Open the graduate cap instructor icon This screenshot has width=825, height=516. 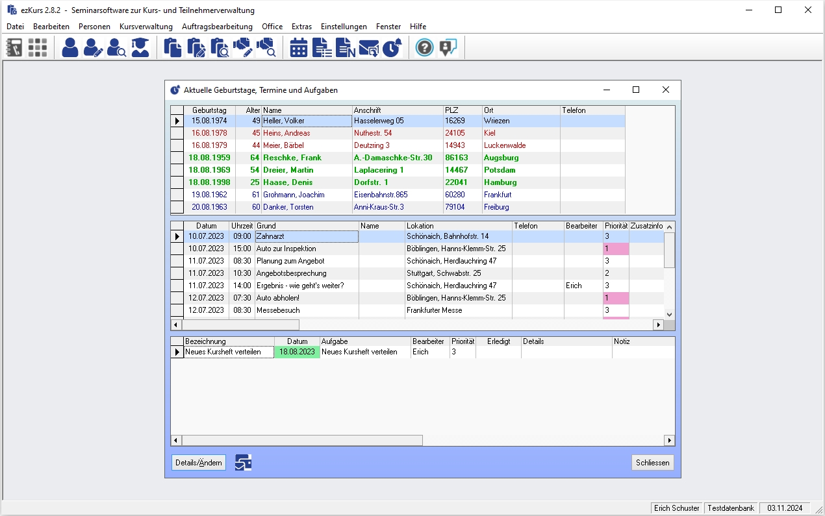click(x=140, y=47)
